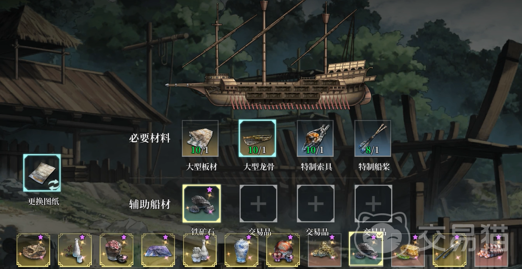Click the ship blueprint preview image
This screenshot has width=522, height=269.
(x=271, y=58)
